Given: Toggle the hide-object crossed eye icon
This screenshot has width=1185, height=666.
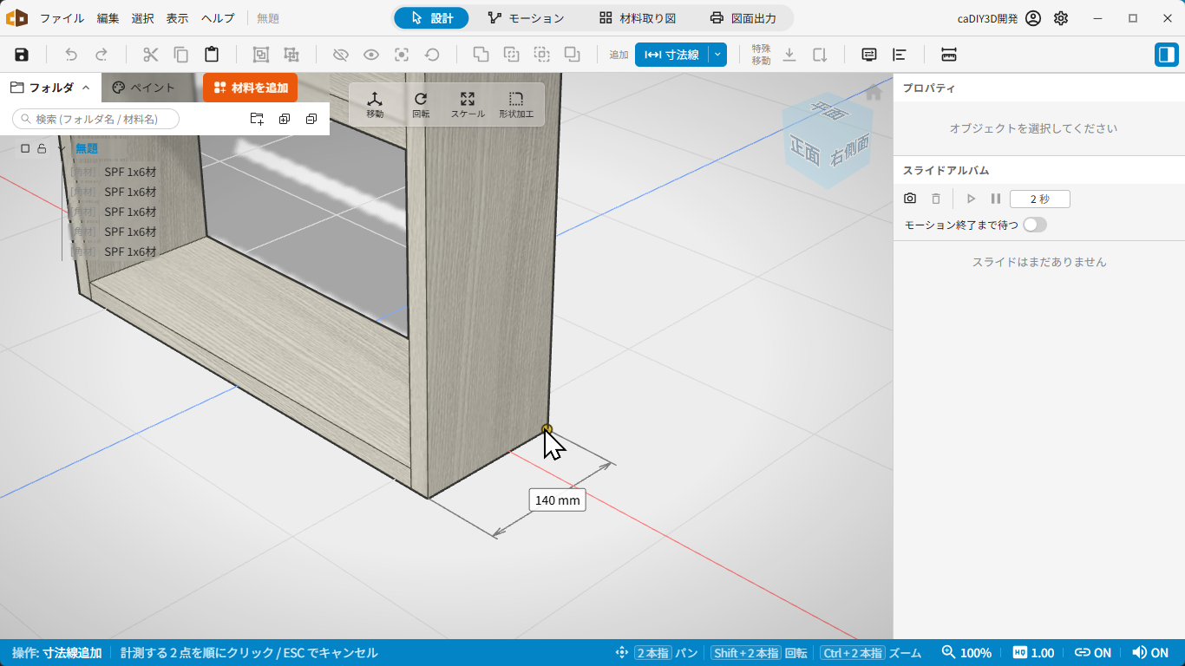Looking at the screenshot, I should (341, 55).
